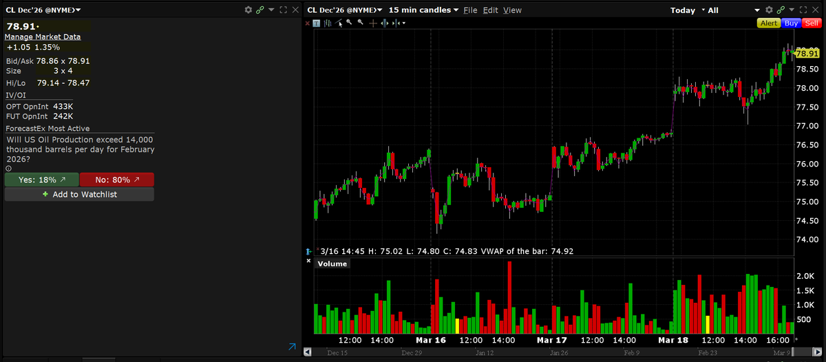
Task: Open the 15 min candles dropdown
Action: [423, 10]
